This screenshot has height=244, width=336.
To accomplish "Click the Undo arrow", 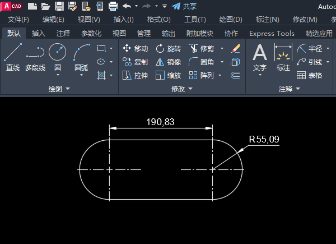I will 127,6.
